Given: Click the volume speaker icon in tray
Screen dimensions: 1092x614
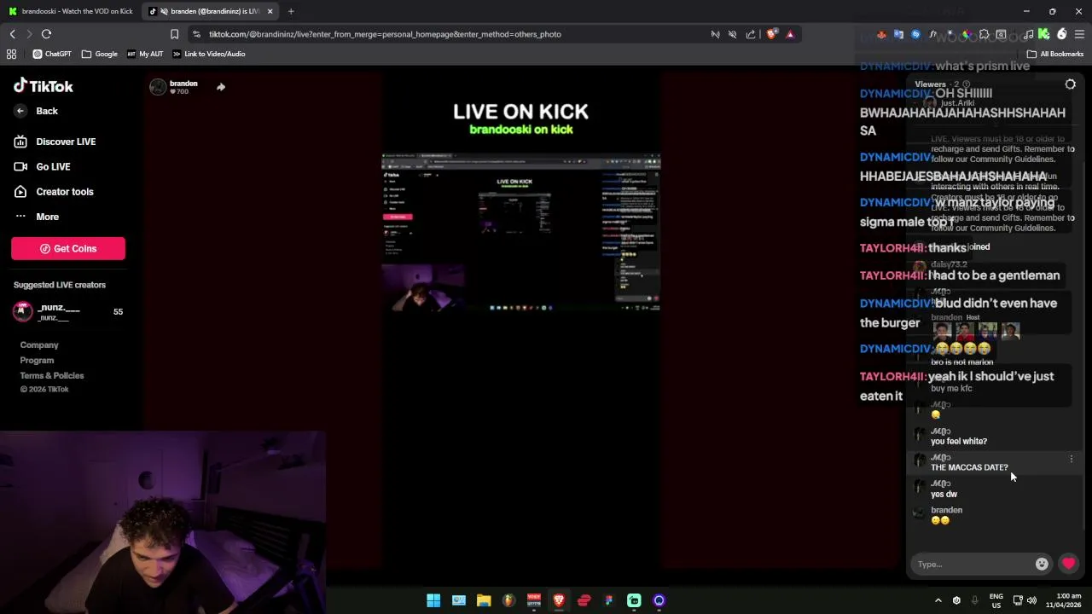Looking at the screenshot, I should [1032, 600].
